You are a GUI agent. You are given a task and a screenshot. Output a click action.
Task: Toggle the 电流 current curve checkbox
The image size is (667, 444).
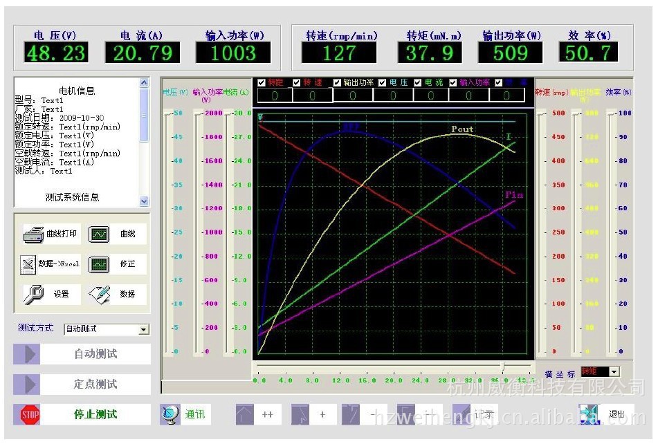click(418, 83)
